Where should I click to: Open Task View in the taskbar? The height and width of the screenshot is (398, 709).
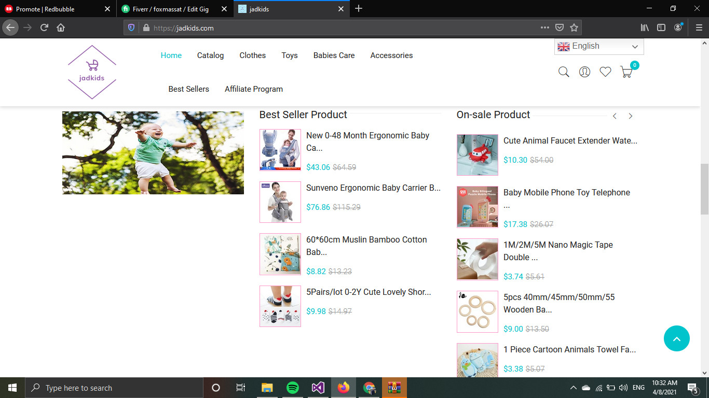(x=241, y=388)
